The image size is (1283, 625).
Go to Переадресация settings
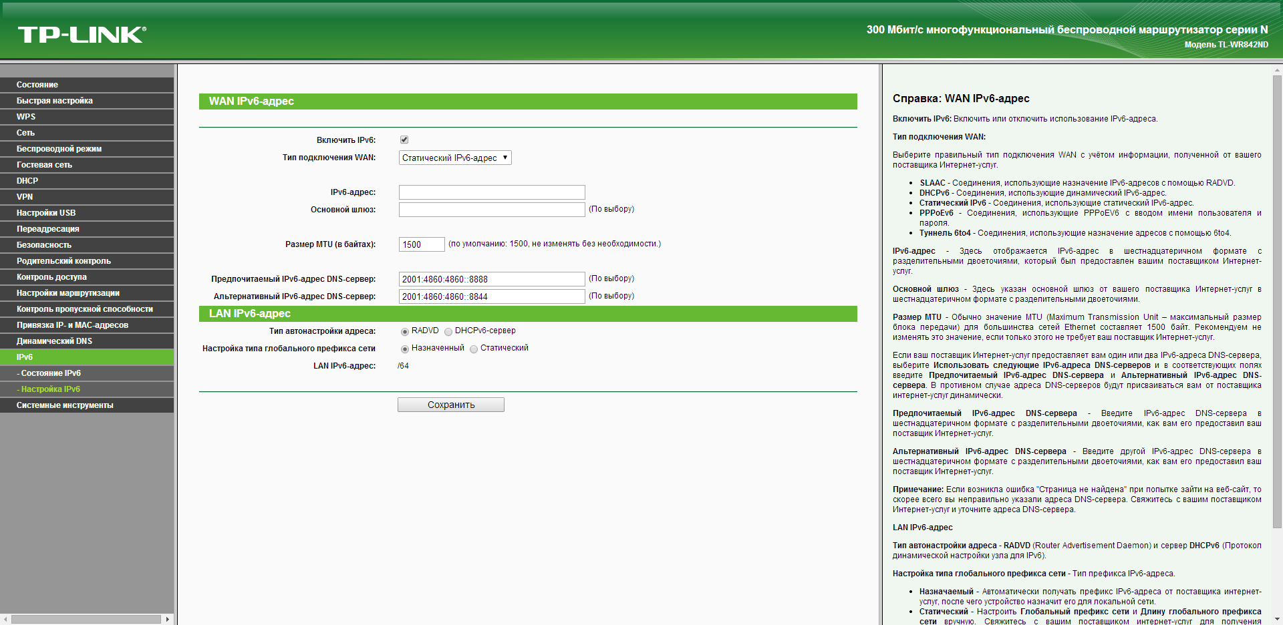point(87,229)
